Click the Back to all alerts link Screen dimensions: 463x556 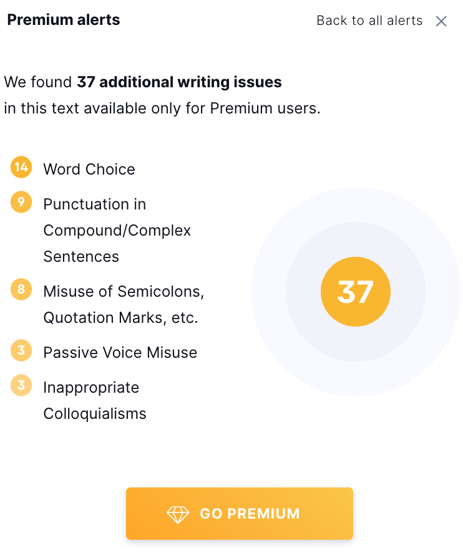pos(369,21)
